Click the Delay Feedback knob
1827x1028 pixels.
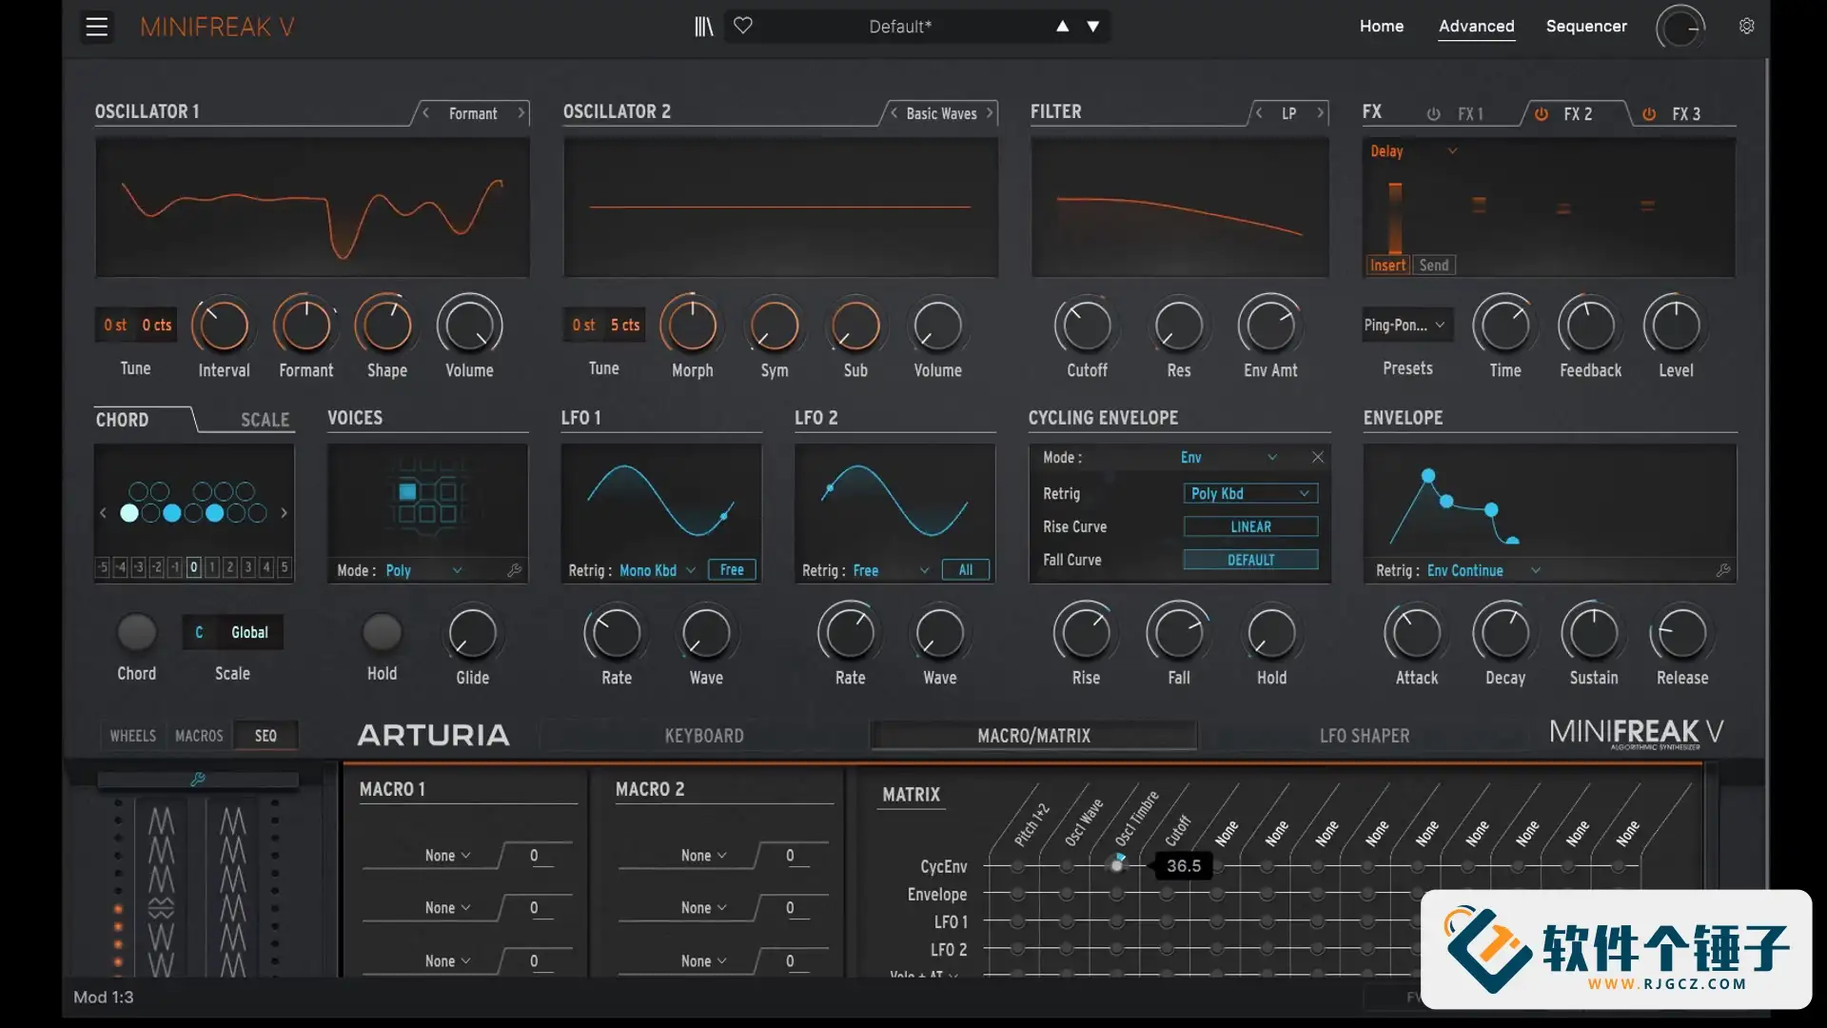(1589, 326)
